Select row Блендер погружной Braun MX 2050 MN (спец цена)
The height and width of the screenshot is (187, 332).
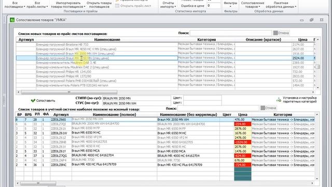[x=165, y=58]
